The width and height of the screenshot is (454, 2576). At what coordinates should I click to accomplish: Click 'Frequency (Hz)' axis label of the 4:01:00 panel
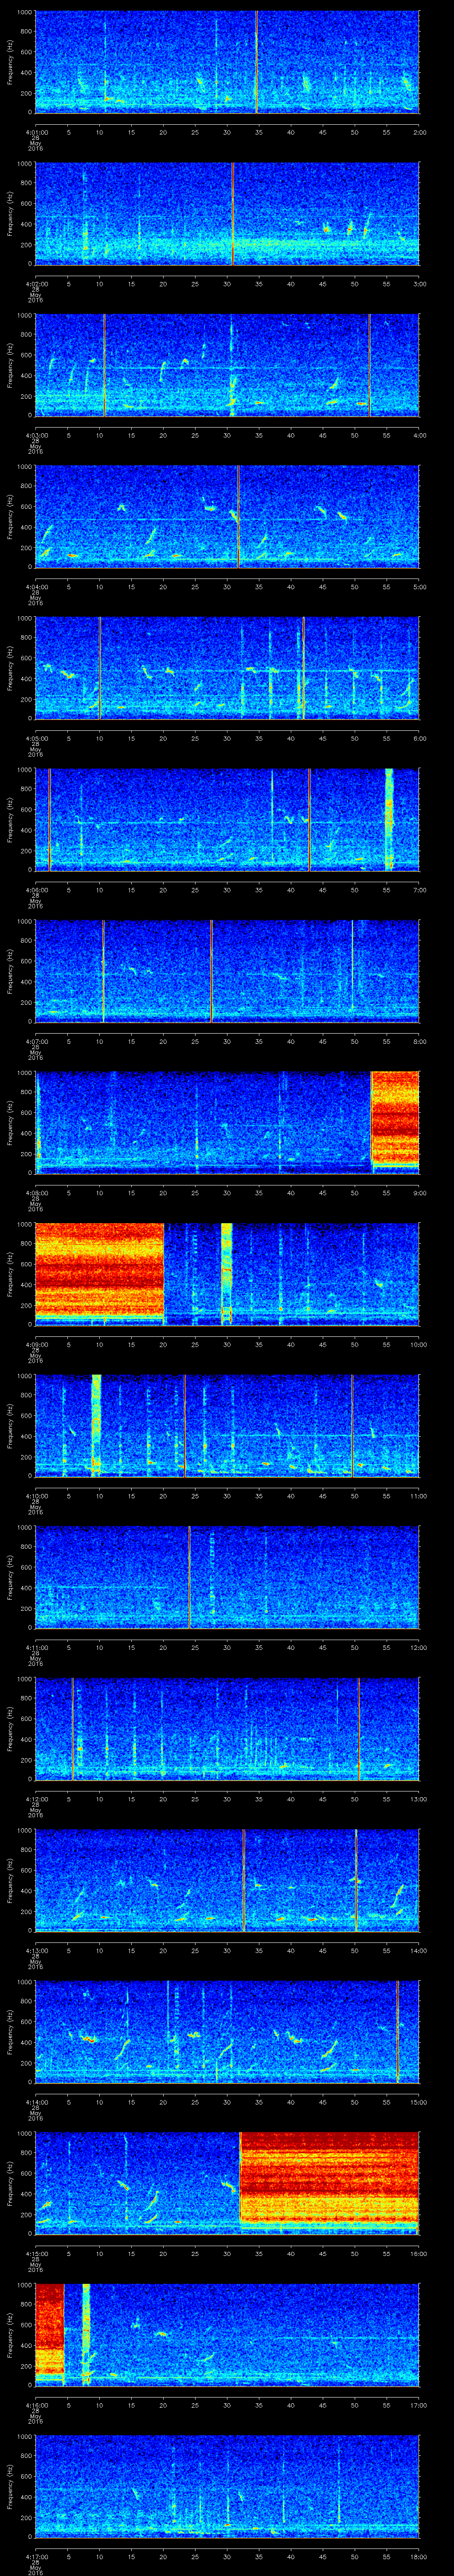[10, 62]
